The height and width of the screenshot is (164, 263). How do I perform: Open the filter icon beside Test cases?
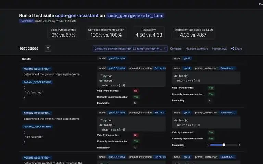coord(48,49)
